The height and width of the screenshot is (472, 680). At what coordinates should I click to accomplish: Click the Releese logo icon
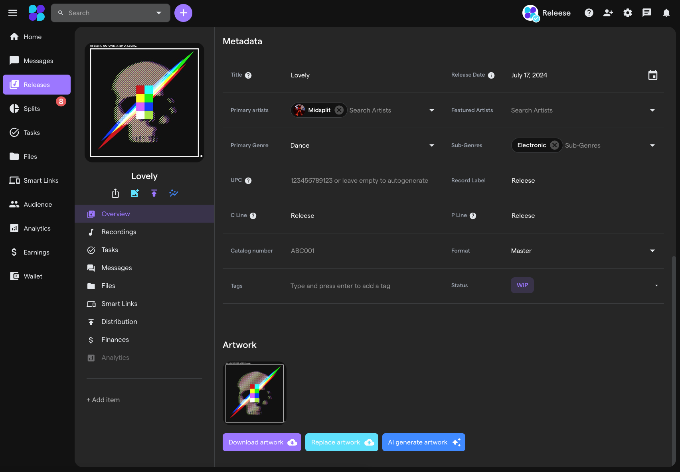37,13
